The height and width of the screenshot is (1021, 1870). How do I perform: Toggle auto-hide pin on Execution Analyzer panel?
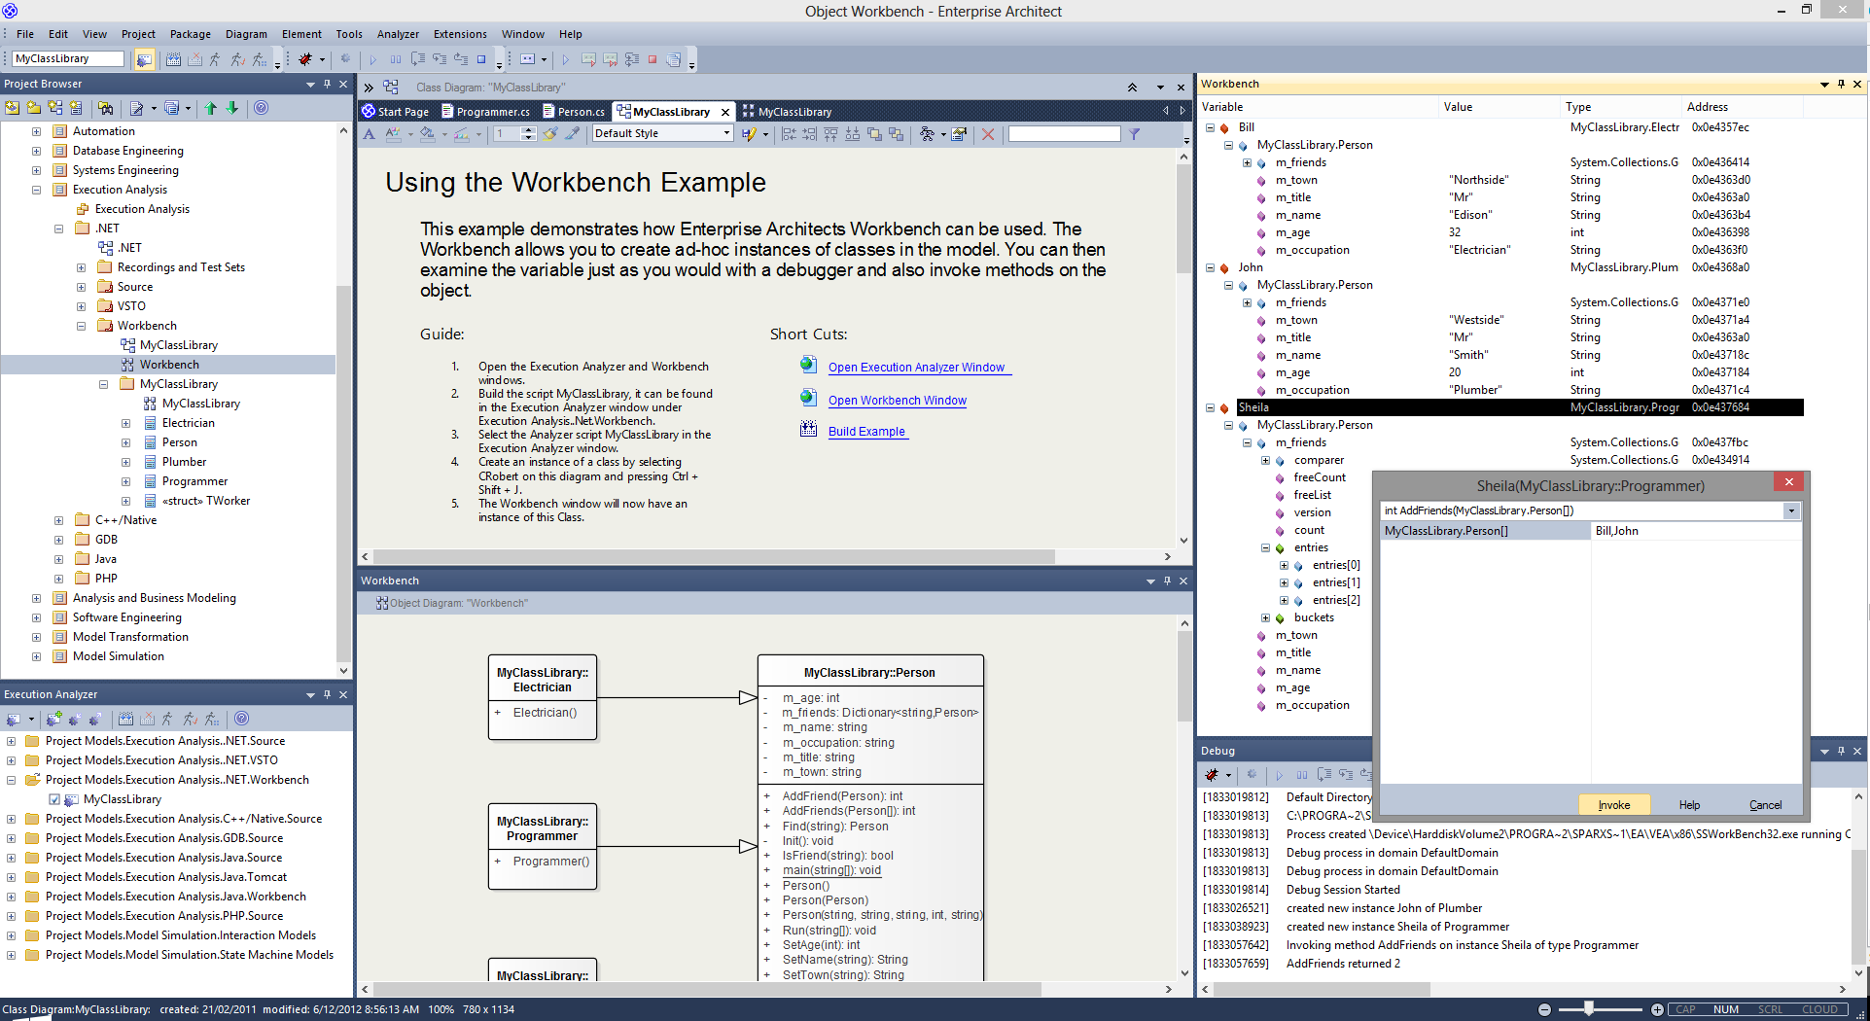pyautogui.click(x=327, y=694)
